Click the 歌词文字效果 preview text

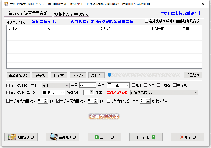point(104,116)
